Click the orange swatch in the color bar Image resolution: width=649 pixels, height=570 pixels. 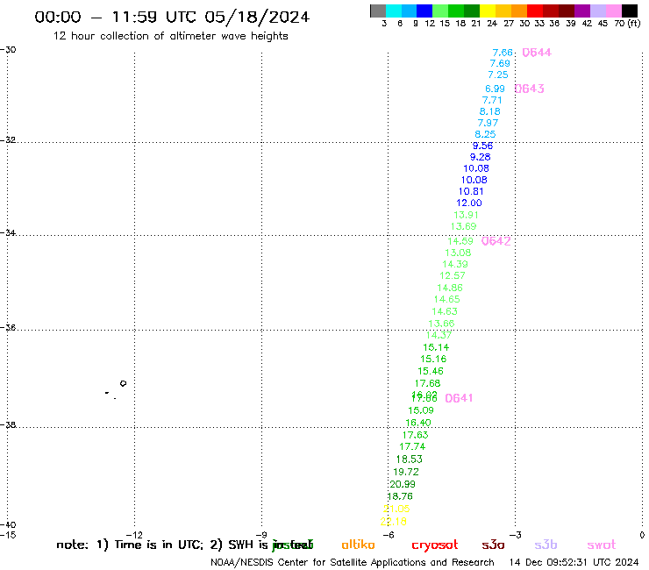pos(519,11)
